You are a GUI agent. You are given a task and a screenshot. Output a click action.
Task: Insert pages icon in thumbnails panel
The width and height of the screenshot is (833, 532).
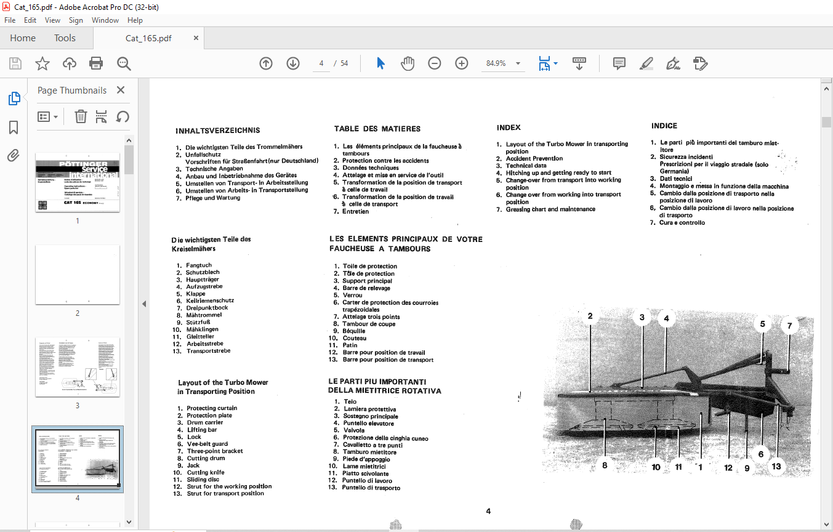tap(102, 116)
